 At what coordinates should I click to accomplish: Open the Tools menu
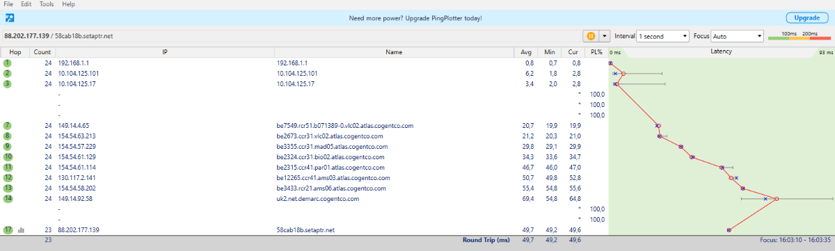(47, 4)
